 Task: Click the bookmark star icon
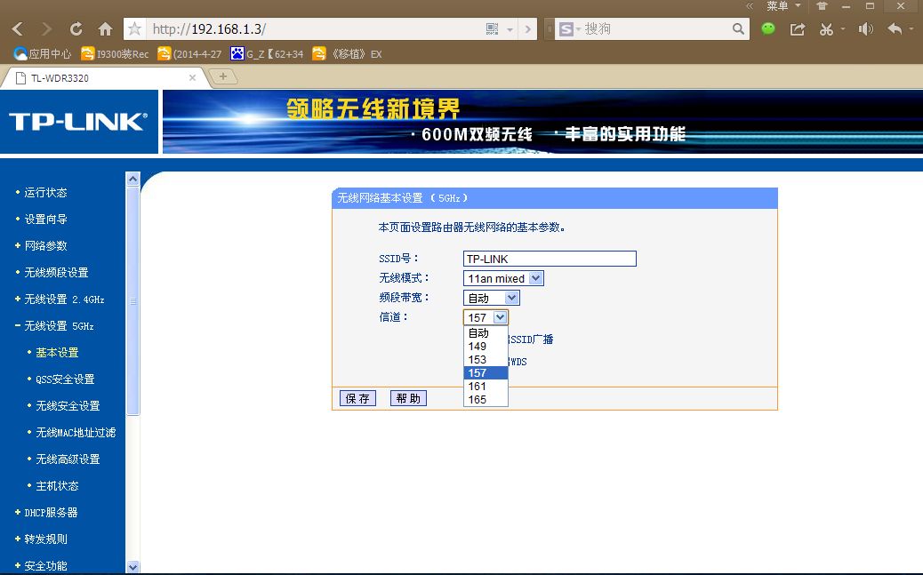point(134,28)
